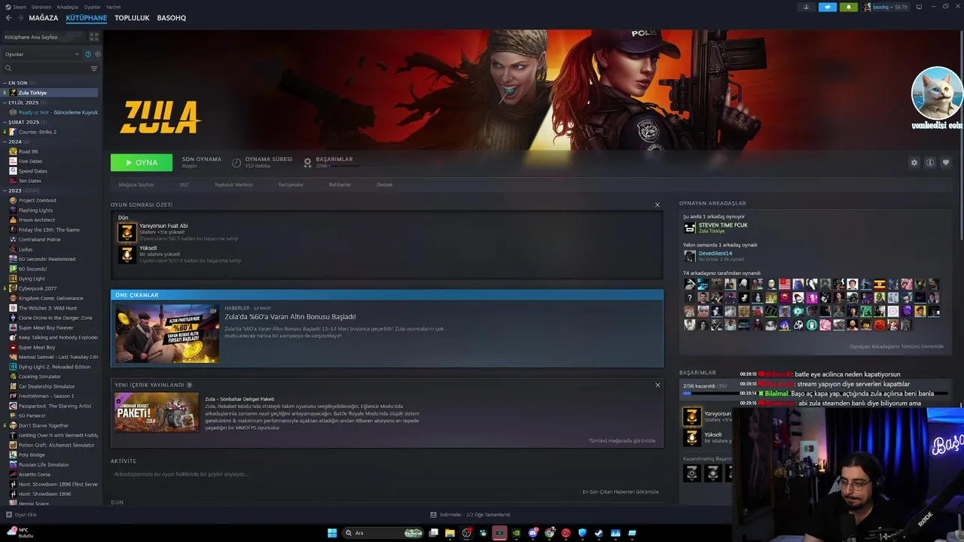Open the Rehberler tab
The height and width of the screenshot is (542, 964).
click(x=340, y=184)
